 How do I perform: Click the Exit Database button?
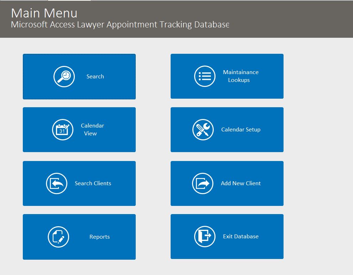tap(227, 237)
